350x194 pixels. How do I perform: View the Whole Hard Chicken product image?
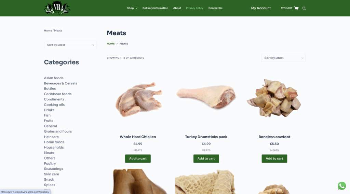138,99
